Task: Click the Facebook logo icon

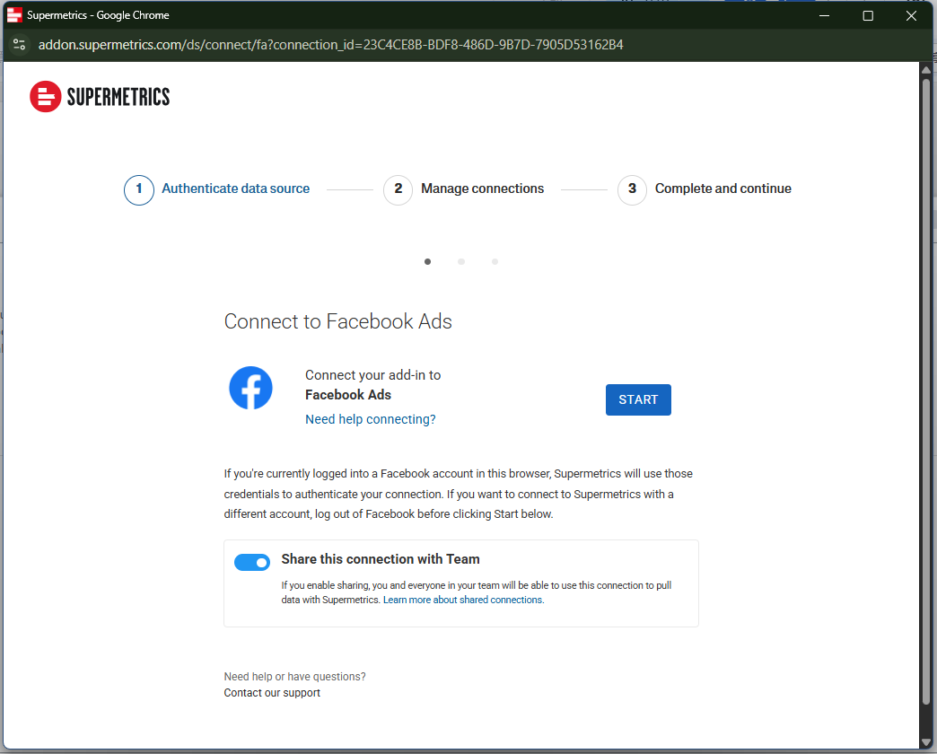Action: pyautogui.click(x=250, y=389)
